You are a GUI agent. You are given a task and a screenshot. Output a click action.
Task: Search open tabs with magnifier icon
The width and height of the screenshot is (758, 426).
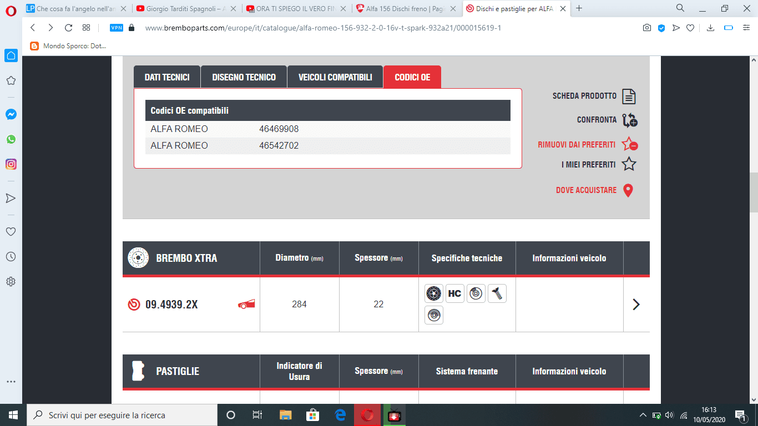pyautogui.click(x=680, y=8)
